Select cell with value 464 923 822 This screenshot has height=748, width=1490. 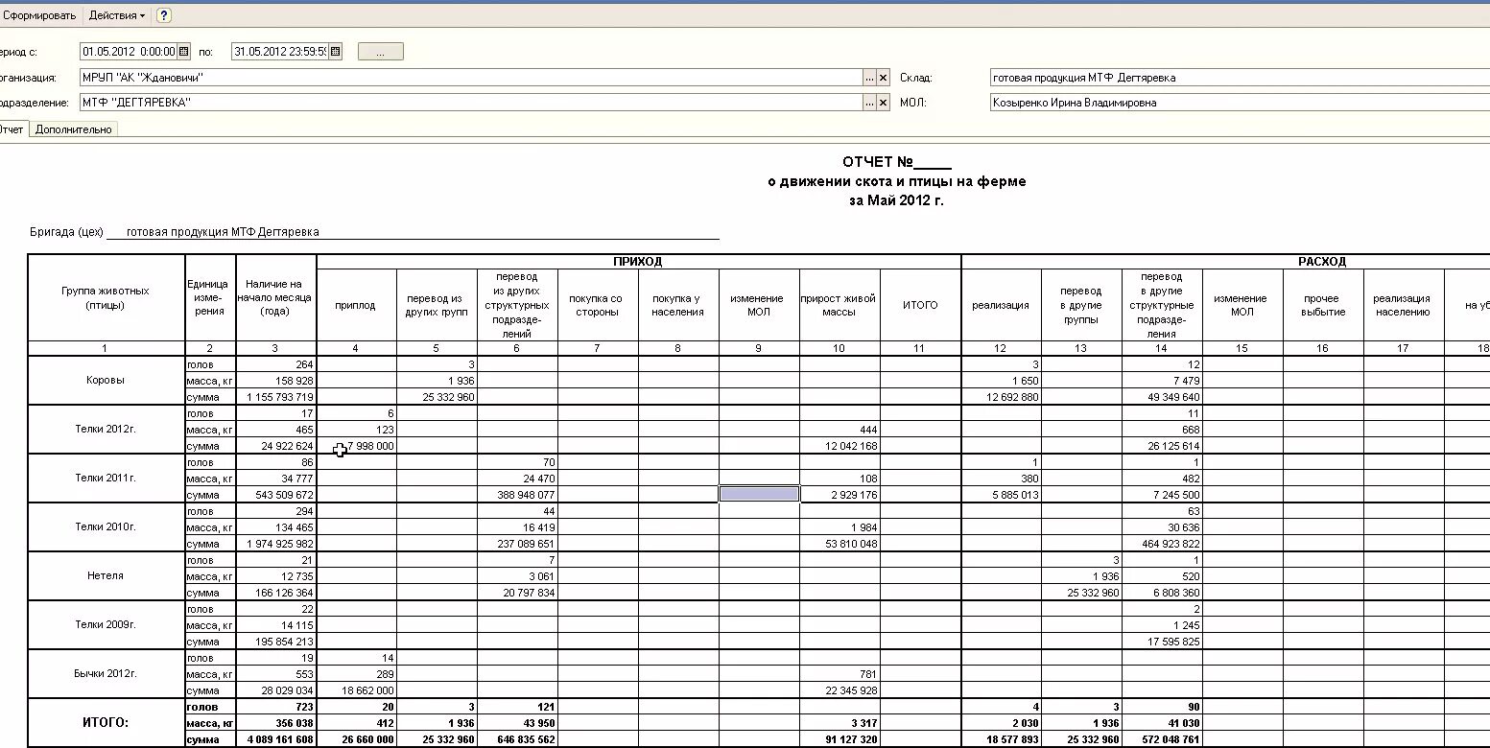[x=1162, y=543]
